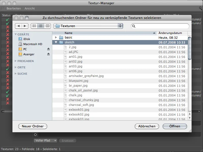Click the scroll up arrow of file list
Image resolution: width=203 pixels, height=152 pixels.
(190, 114)
